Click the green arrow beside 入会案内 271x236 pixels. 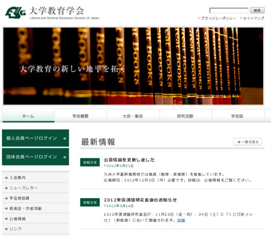pyautogui.click(x=6, y=178)
